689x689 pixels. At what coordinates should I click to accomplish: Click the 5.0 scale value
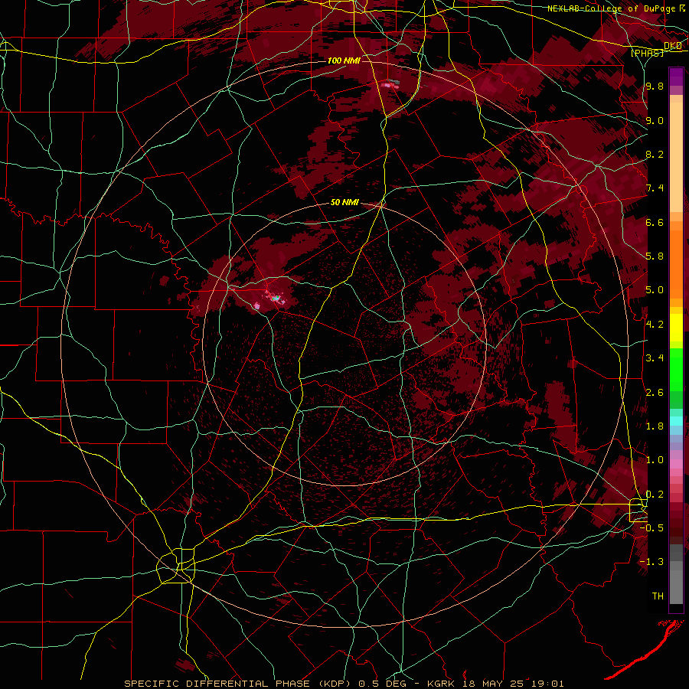[x=655, y=290]
